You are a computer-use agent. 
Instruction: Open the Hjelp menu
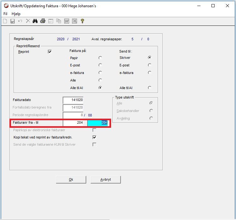[16, 14]
